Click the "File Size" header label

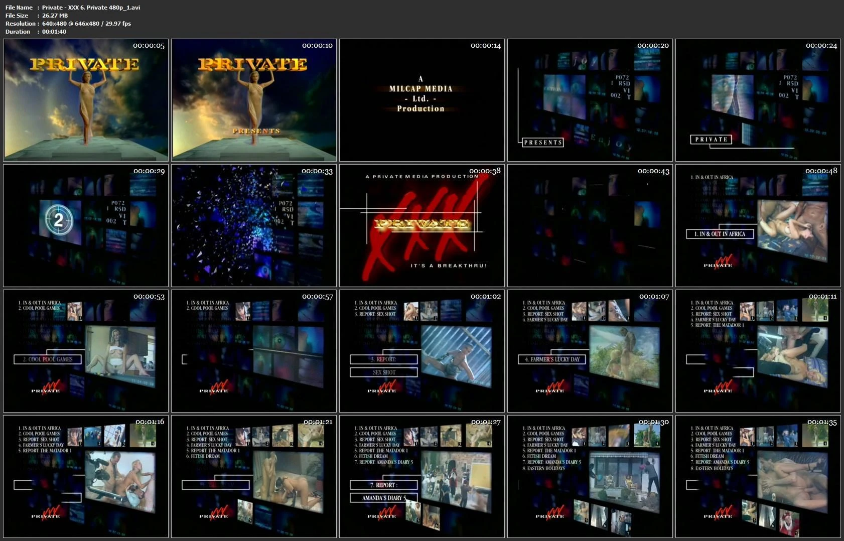(17, 16)
